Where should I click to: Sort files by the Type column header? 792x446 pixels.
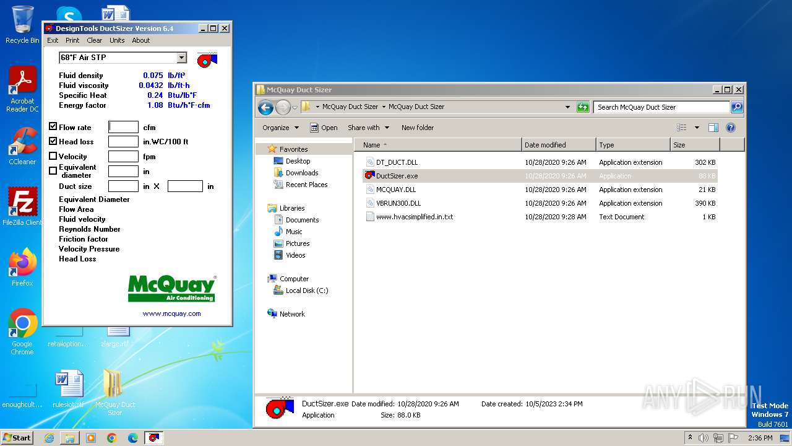point(633,145)
